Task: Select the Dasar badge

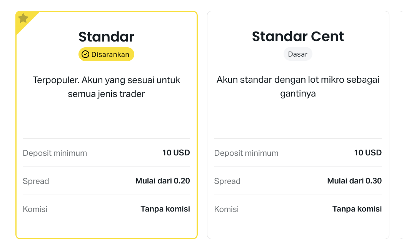Action: click(x=298, y=54)
